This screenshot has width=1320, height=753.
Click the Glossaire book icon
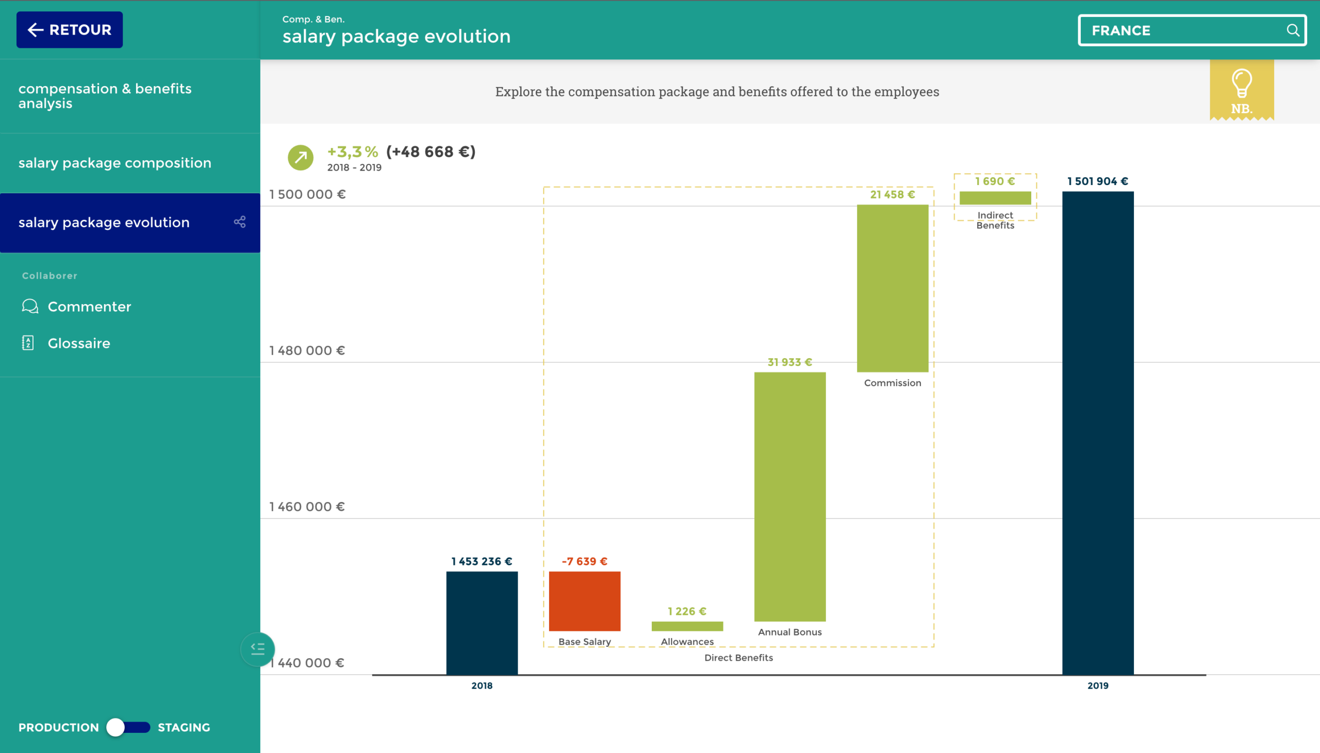point(28,343)
